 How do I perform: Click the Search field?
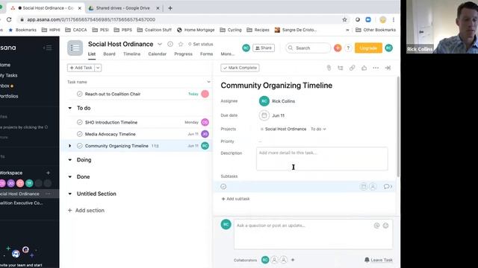(x=308, y=48)
